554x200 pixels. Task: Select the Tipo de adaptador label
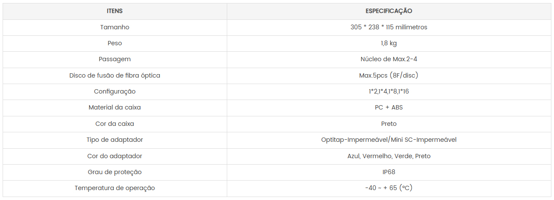tap(115, 140)
